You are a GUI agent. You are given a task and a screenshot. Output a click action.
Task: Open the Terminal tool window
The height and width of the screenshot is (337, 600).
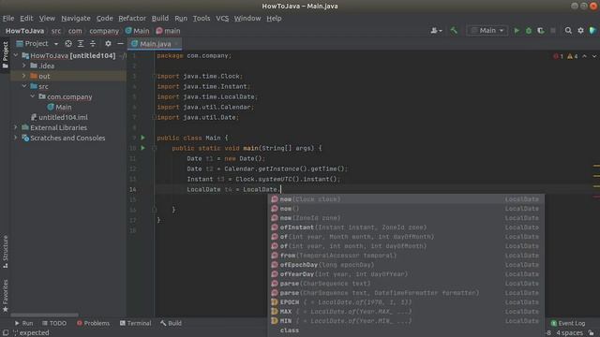(135, 323)
